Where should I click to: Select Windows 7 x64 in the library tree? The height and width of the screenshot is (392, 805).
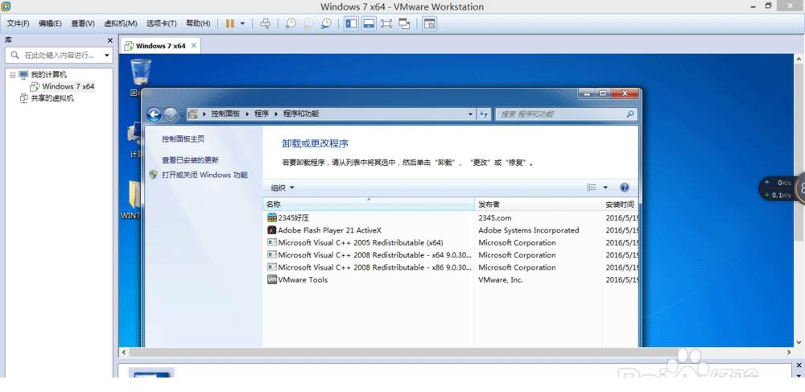68,86
